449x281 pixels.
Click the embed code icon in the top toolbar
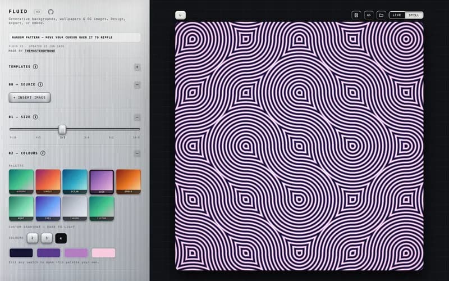(x=369, y=15)
